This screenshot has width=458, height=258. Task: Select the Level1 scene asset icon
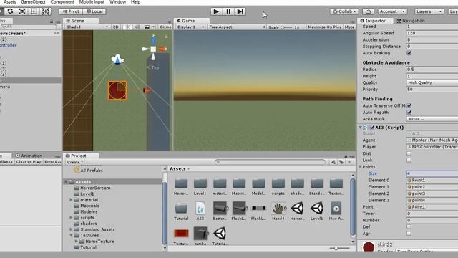pos(316,209)
